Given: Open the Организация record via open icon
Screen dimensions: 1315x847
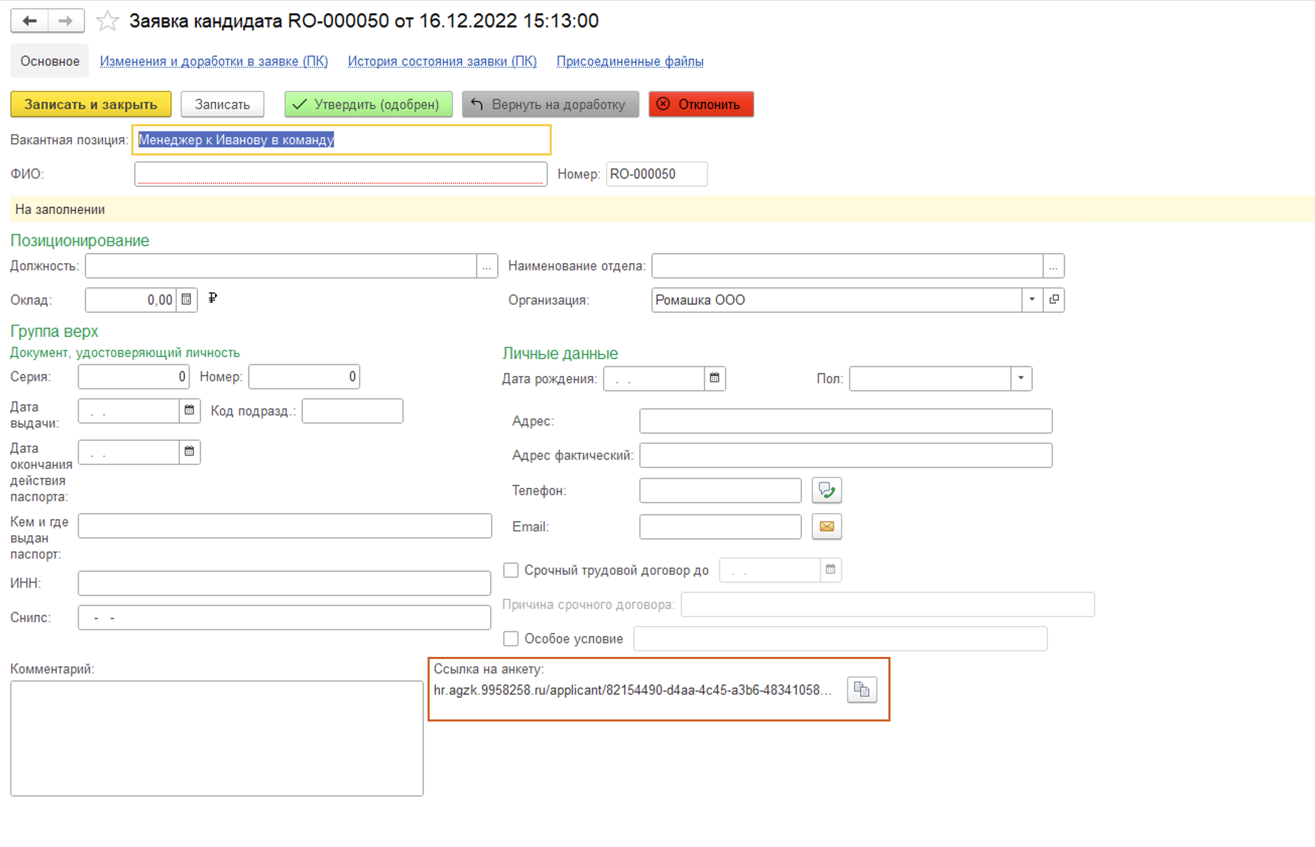Looking at the screenshot, I should [x=1054, y=300].
